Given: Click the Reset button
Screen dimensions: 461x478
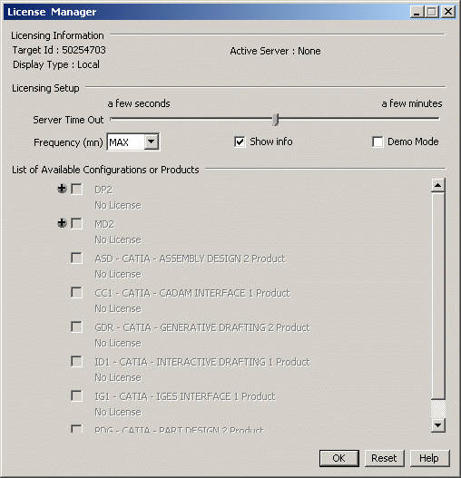Looking at the screenshot, I should (385, 458).
